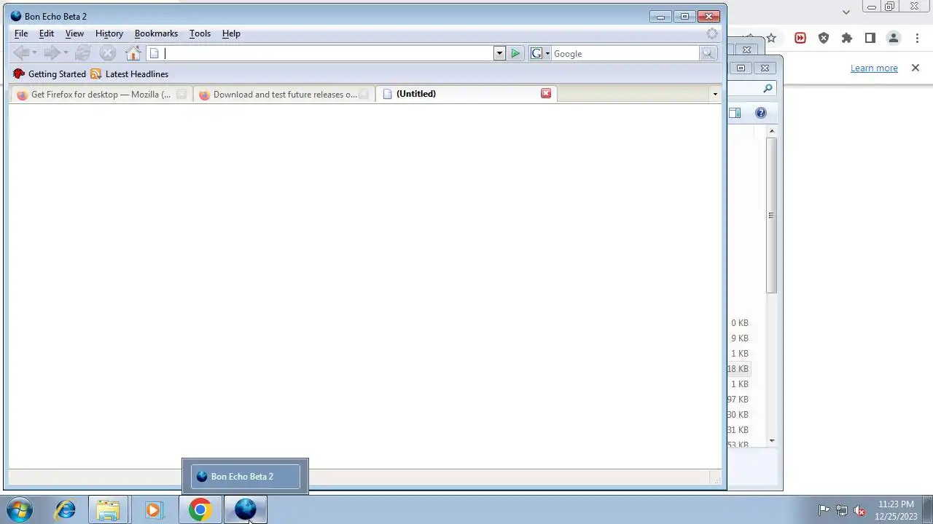Open the Tools menu

(200, 33)
